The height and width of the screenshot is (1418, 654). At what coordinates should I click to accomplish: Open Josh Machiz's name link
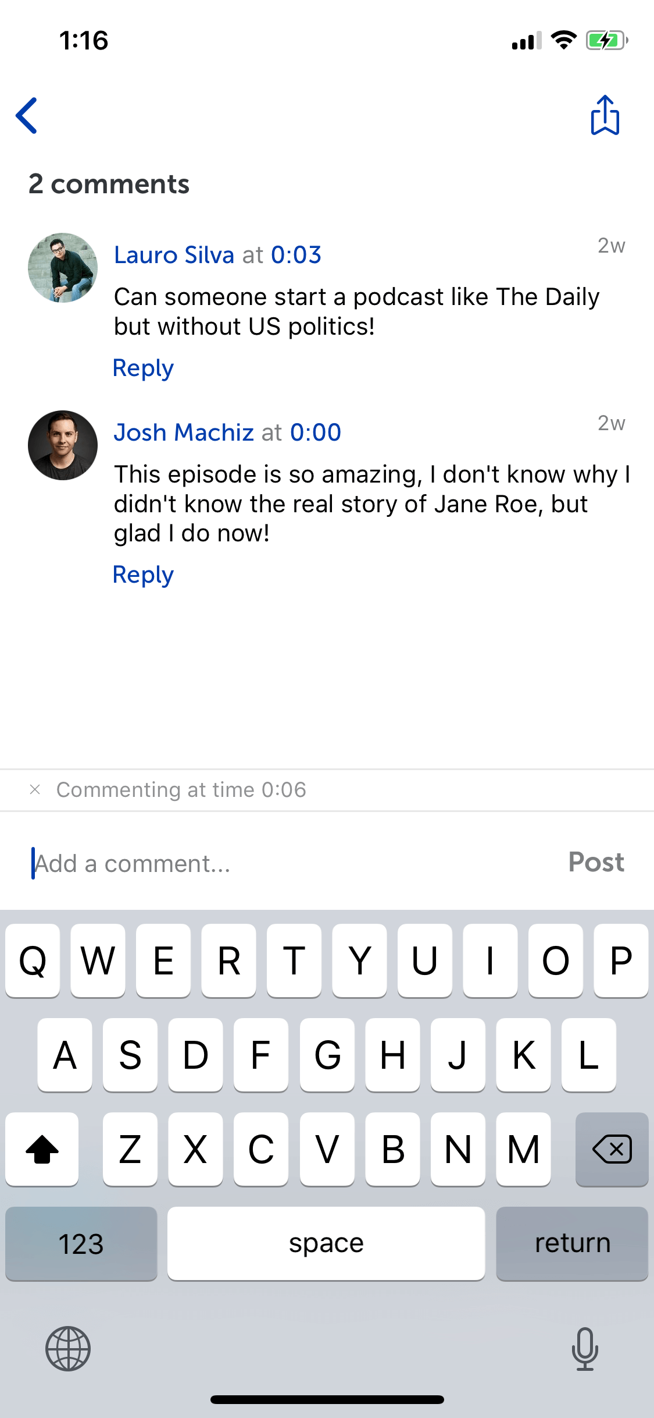pos(184,433)
